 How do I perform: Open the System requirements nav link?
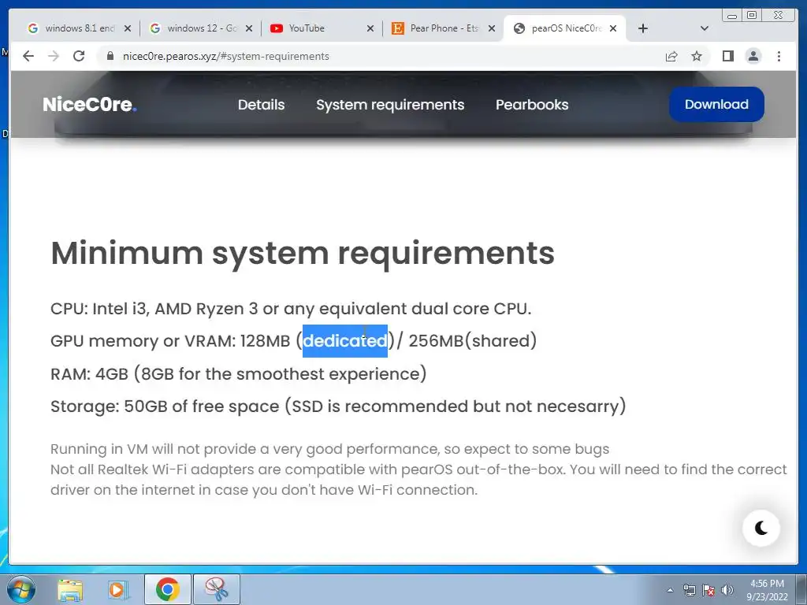(x=390, y=105)
